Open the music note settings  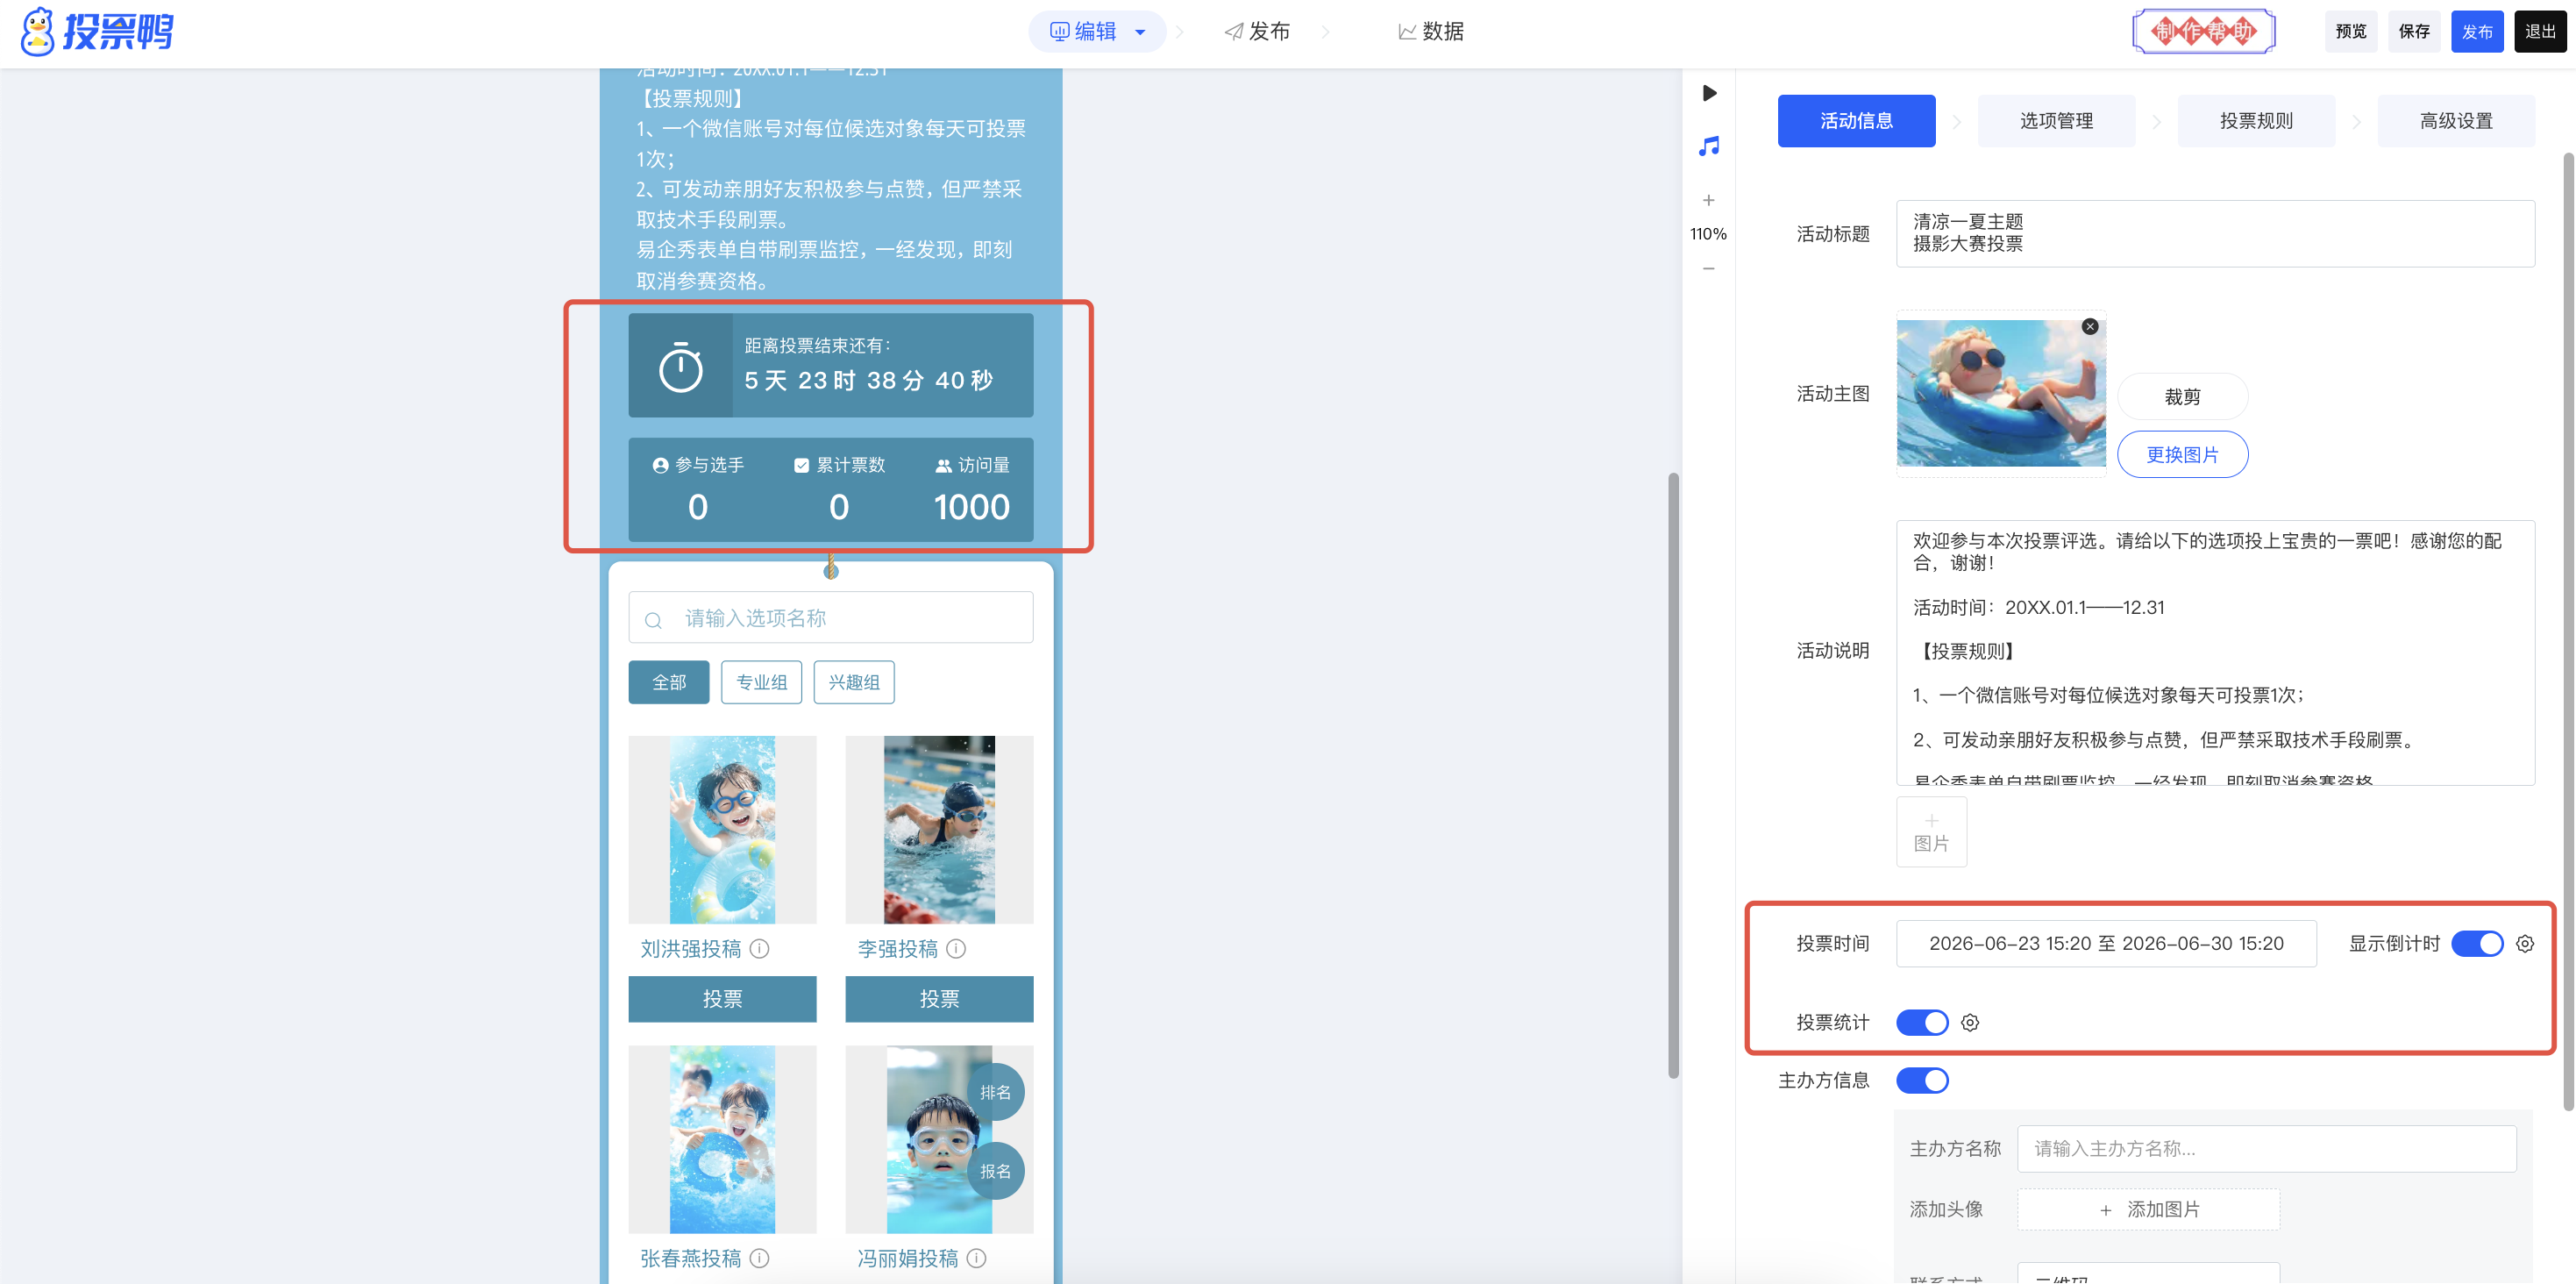[x=1709, y=146]
